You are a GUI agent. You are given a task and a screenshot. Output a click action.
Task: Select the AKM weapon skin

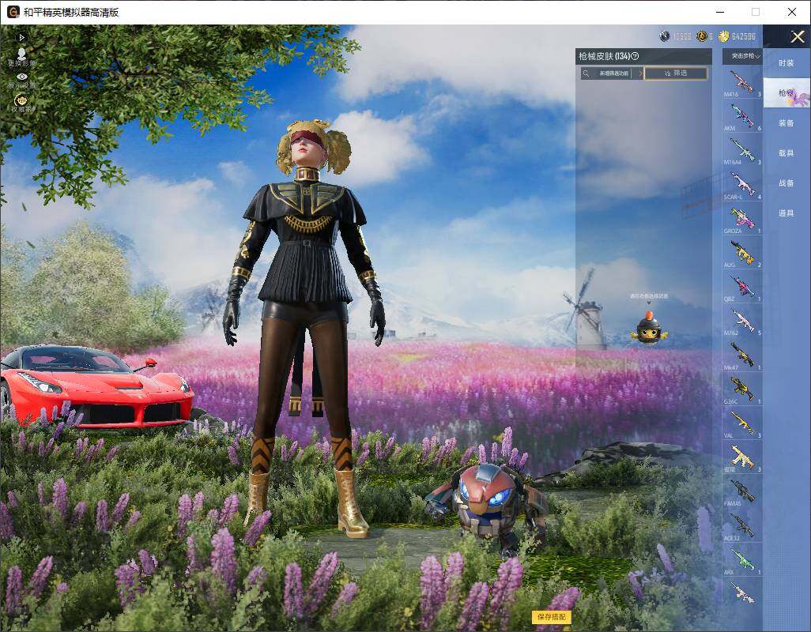(742, 116)
